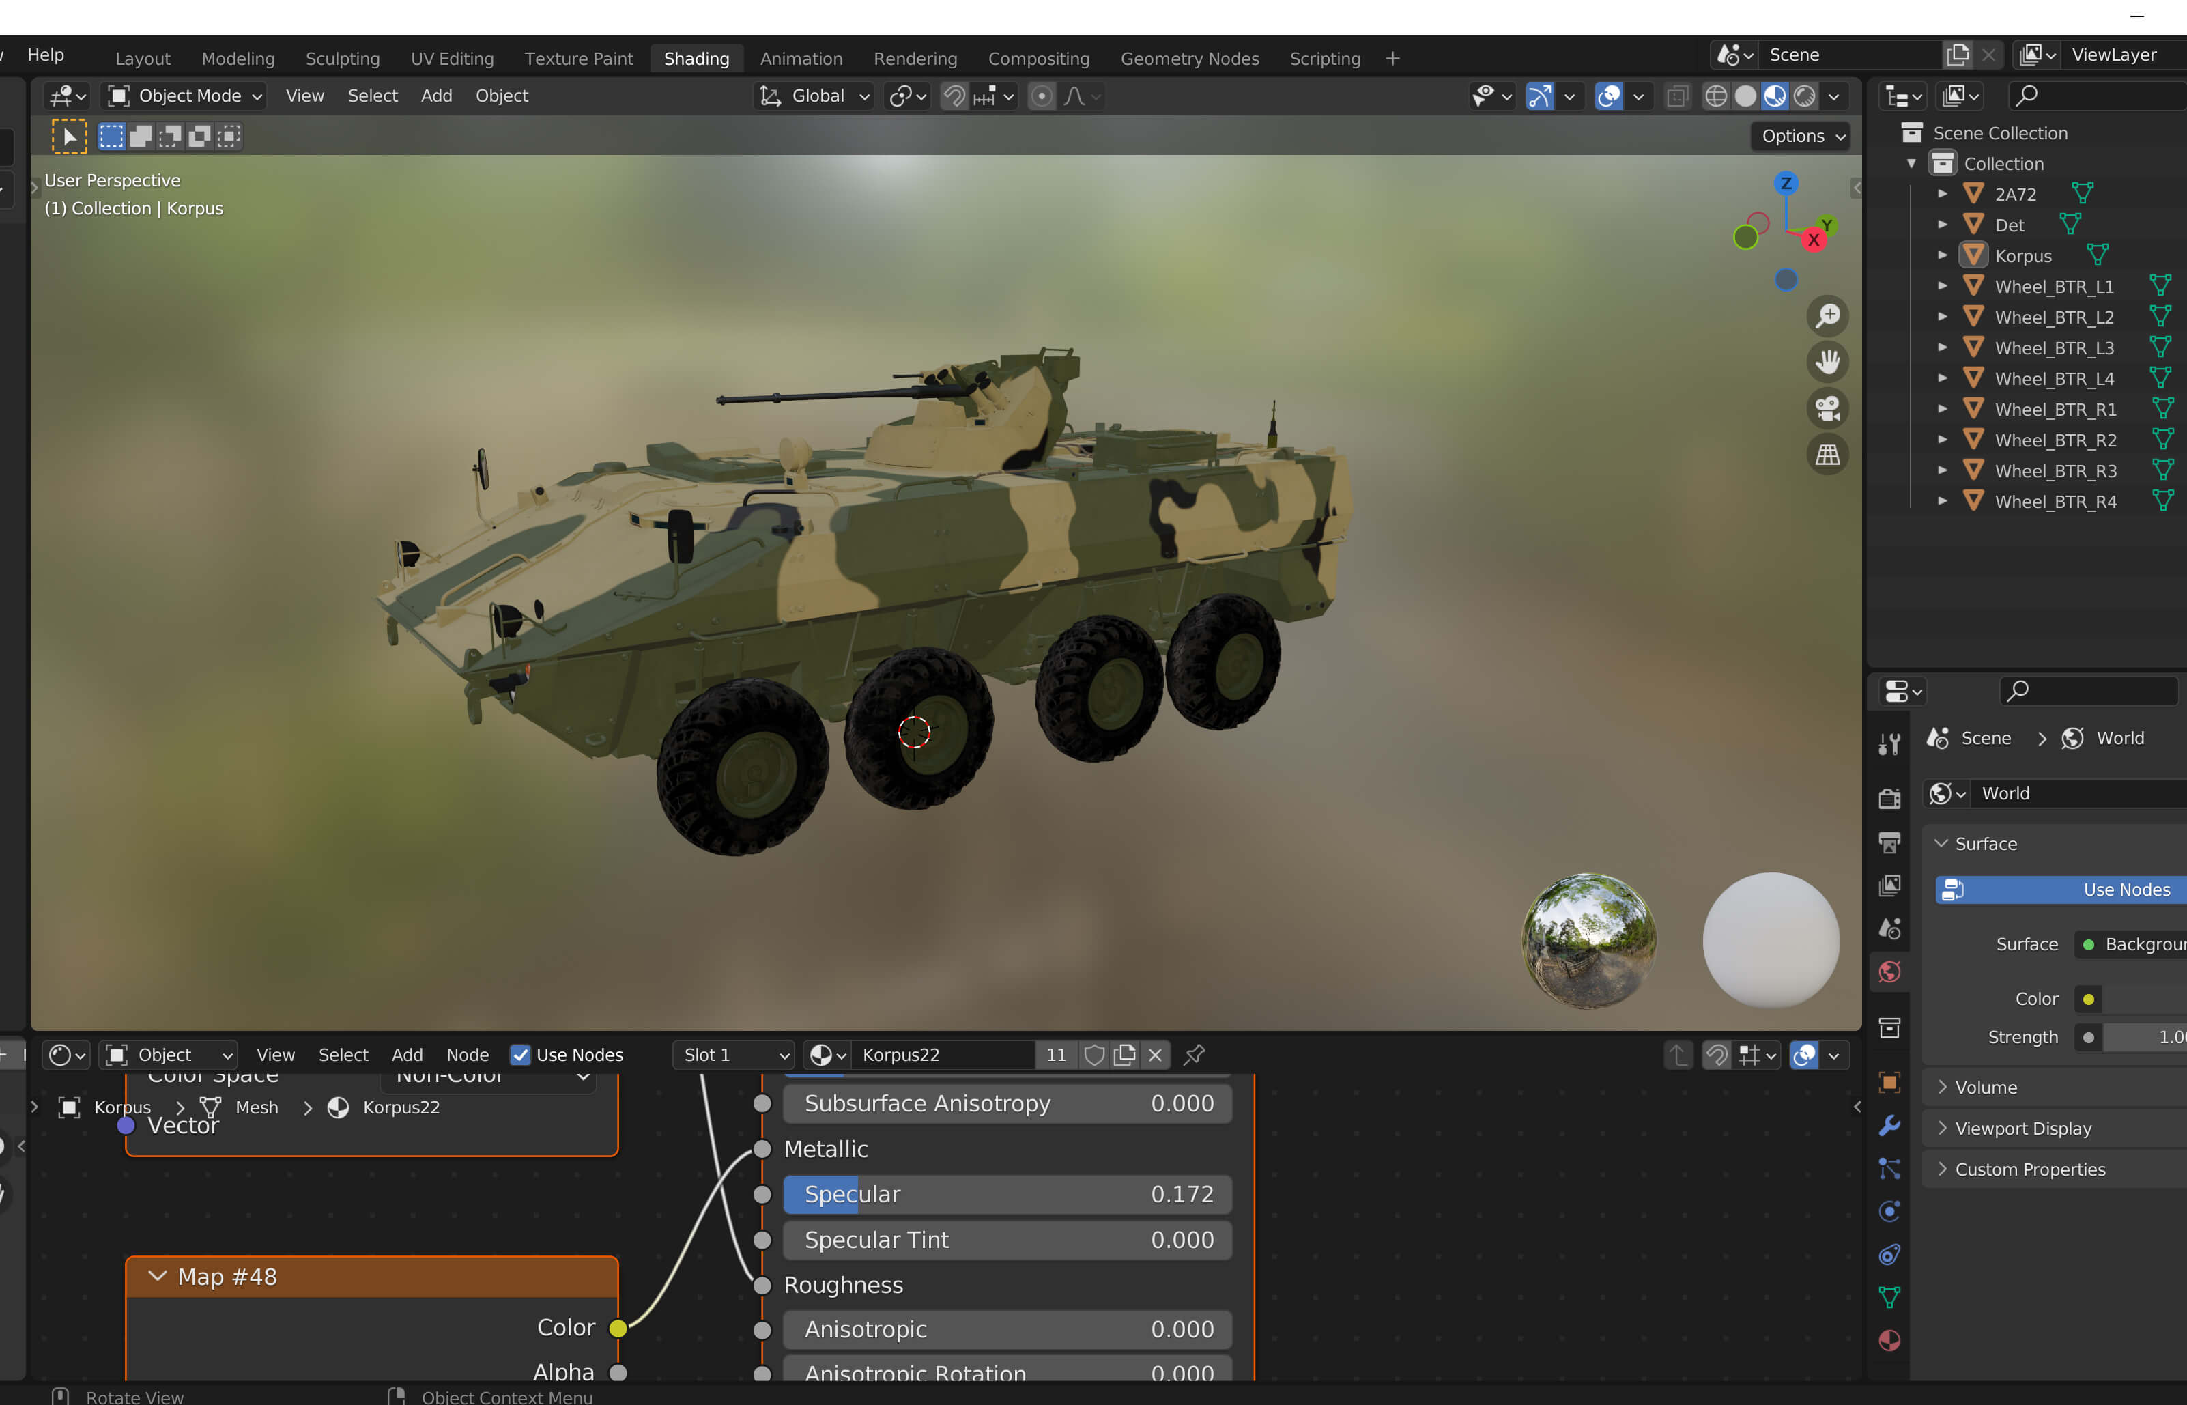Screen dimensions: 2187x1405
Task: Open World properties tab icon
Action: (x=1889, y=971)
